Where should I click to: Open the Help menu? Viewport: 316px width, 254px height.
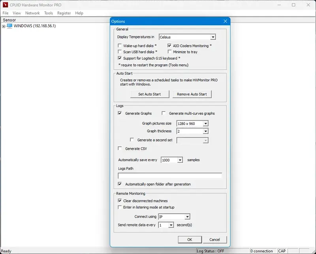point(79,13)
